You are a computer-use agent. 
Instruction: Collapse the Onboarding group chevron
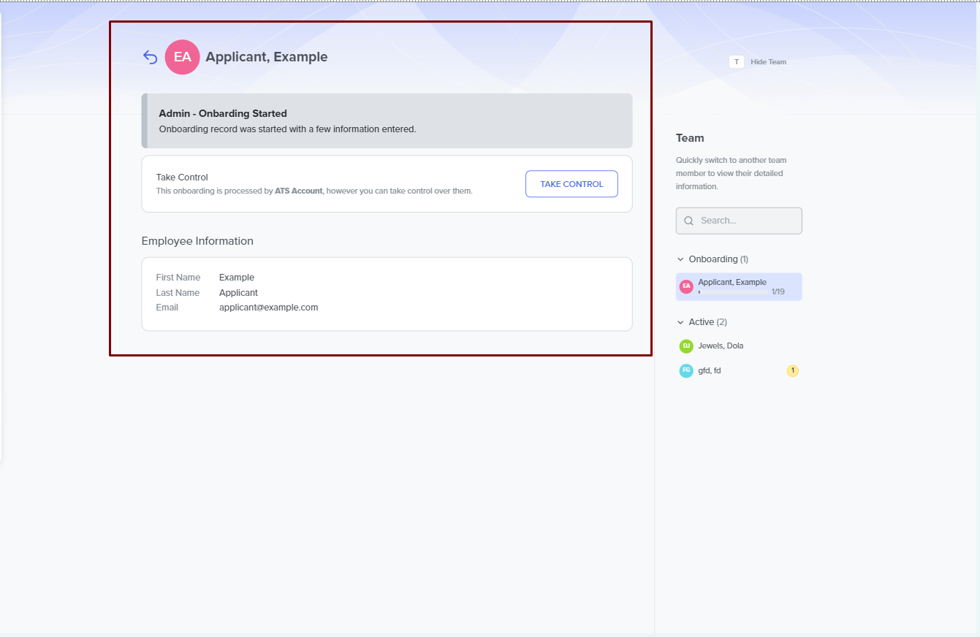click(680, 259)
